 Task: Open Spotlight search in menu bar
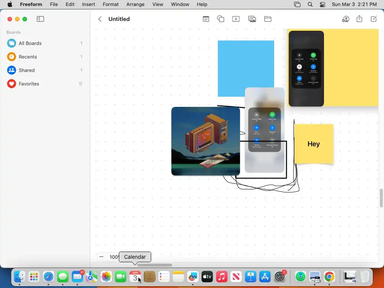[x=310, y=4]
